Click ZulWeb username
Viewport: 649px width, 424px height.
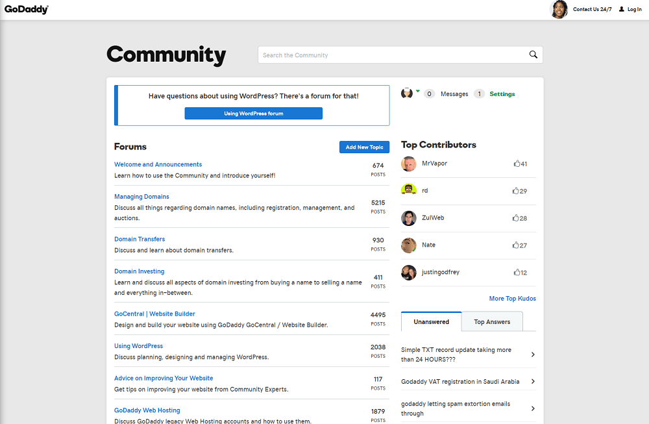tap(432, 218)
